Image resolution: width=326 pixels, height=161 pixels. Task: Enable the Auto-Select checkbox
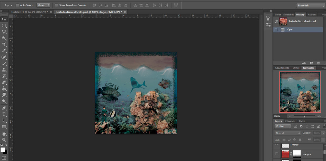[x=17, y=5]
